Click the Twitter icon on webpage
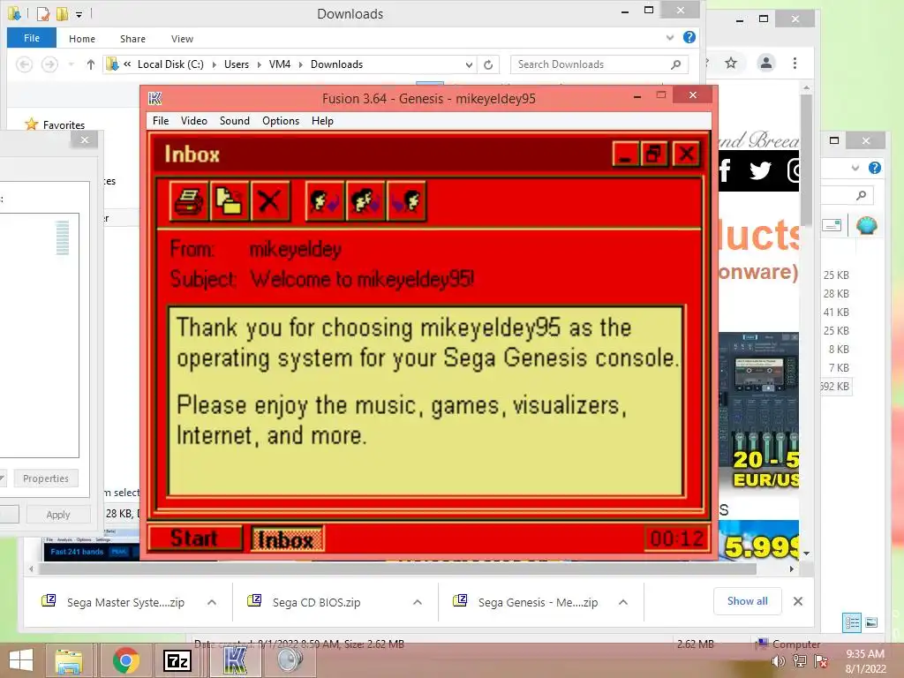The width and height of the screenshot is (904, 678). (760, 170)
